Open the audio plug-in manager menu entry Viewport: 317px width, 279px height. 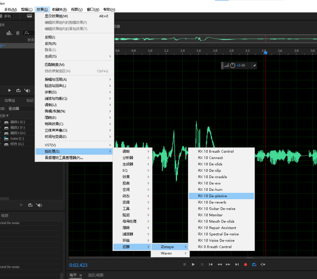tap(64, 157)
